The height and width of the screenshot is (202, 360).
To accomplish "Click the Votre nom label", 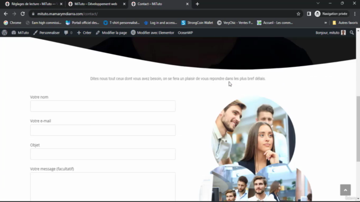I will point(39,97).
